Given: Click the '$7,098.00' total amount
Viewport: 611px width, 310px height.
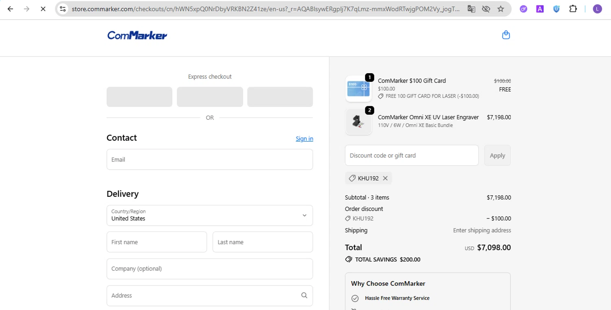Looking at the screenshot, I should [494, 247].
